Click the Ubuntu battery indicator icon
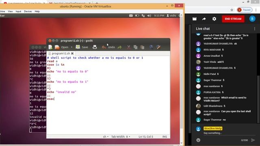 [137, 15]
